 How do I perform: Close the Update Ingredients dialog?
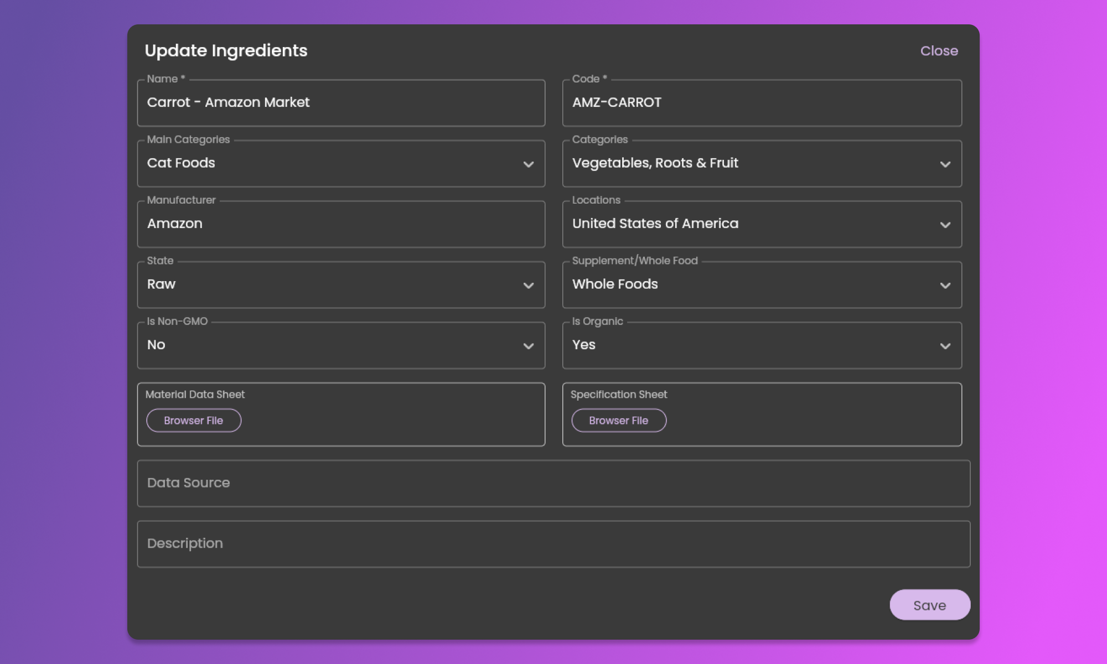click(x=939, y=51)
